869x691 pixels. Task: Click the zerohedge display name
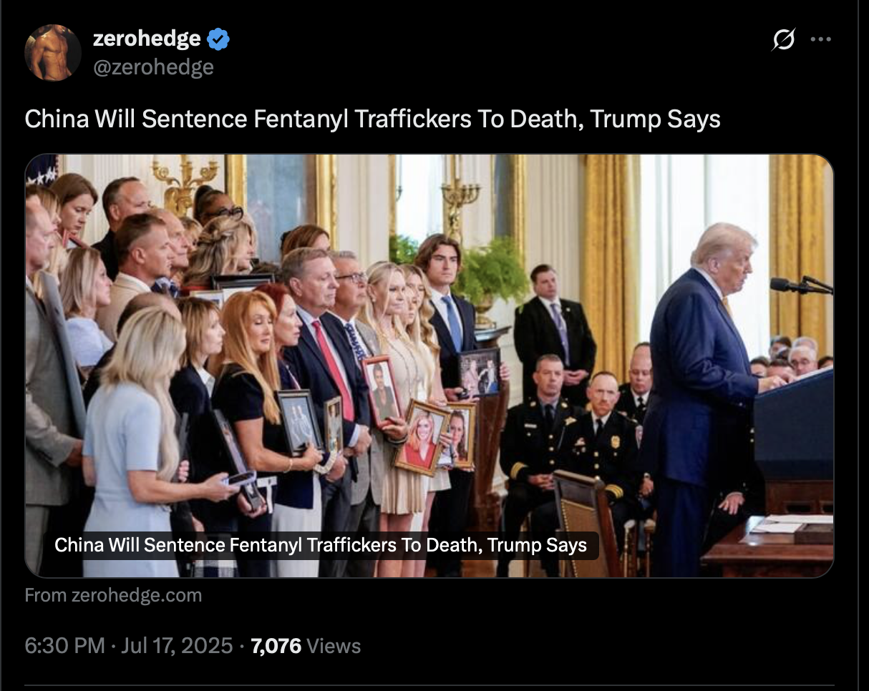147,39
